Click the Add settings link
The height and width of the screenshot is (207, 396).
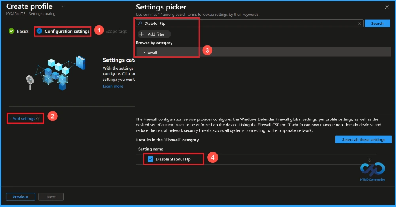coord(22,119)
